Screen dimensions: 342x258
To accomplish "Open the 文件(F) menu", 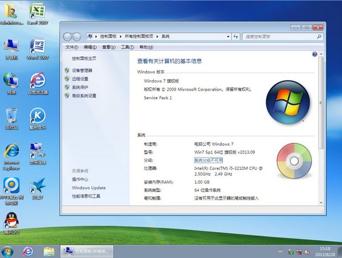I will [x=72, y=47].
